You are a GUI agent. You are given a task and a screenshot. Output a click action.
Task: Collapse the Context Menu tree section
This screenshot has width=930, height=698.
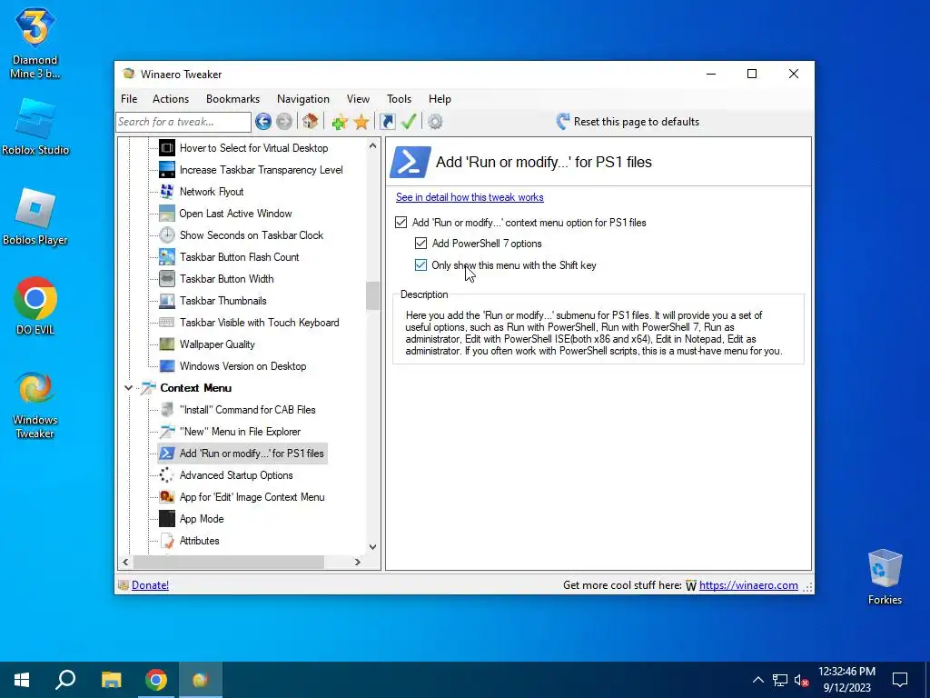click(x=129, y=388)
